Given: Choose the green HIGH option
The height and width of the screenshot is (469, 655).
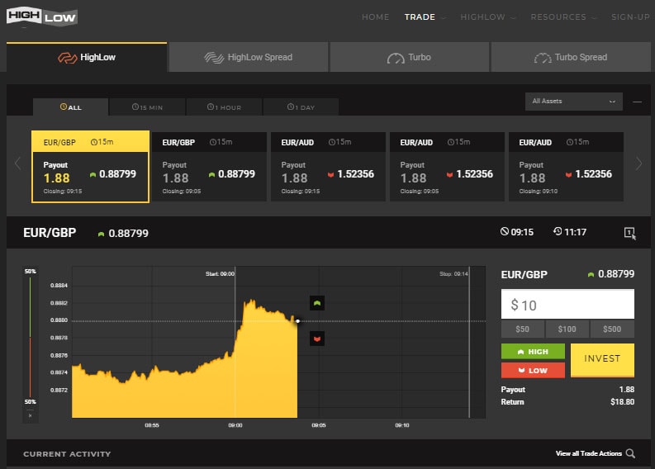Looking at the screenshot, I should pos(533,352).
